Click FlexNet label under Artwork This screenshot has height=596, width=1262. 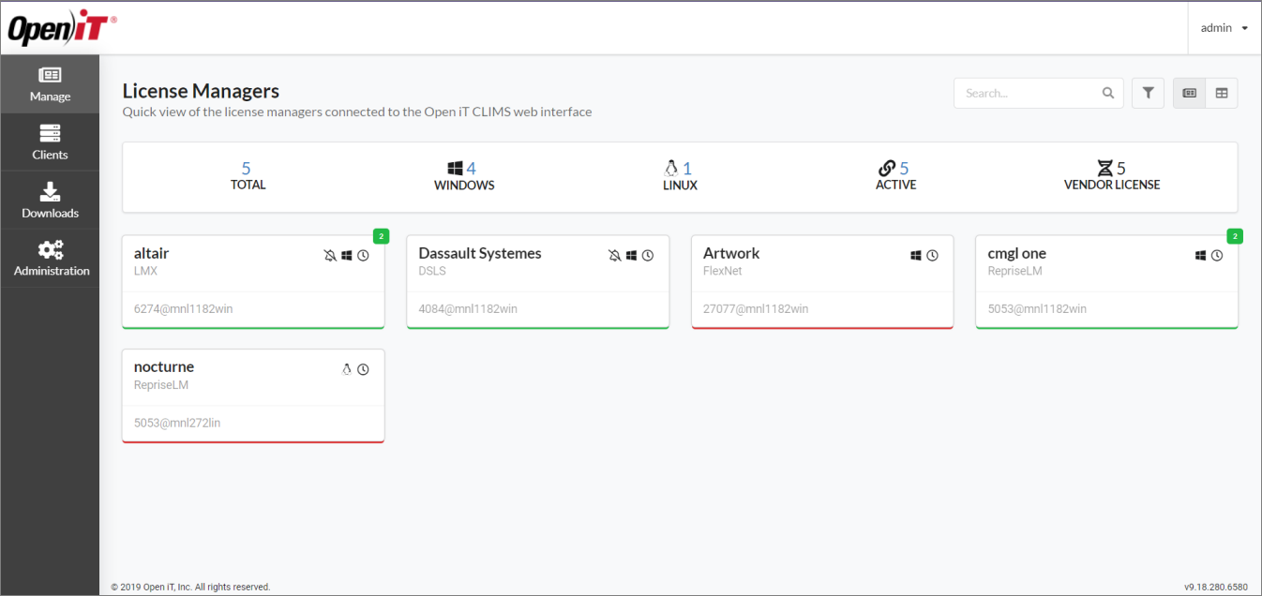tap(723, 271)
